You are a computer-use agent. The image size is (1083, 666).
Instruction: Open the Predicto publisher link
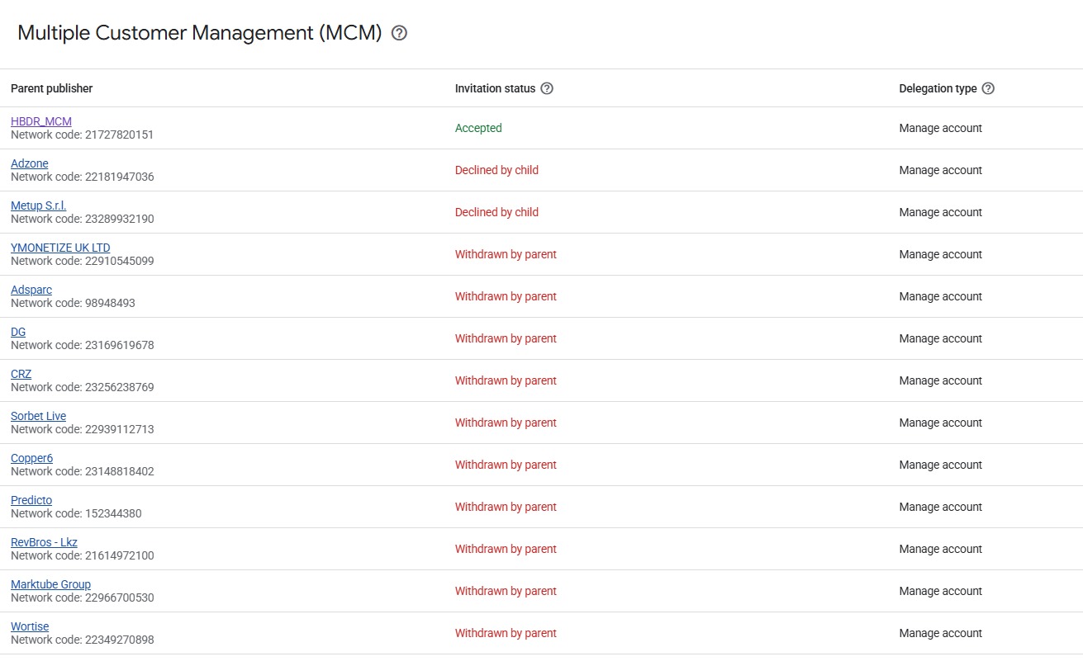pyautogui.click(x=31, y=500)
